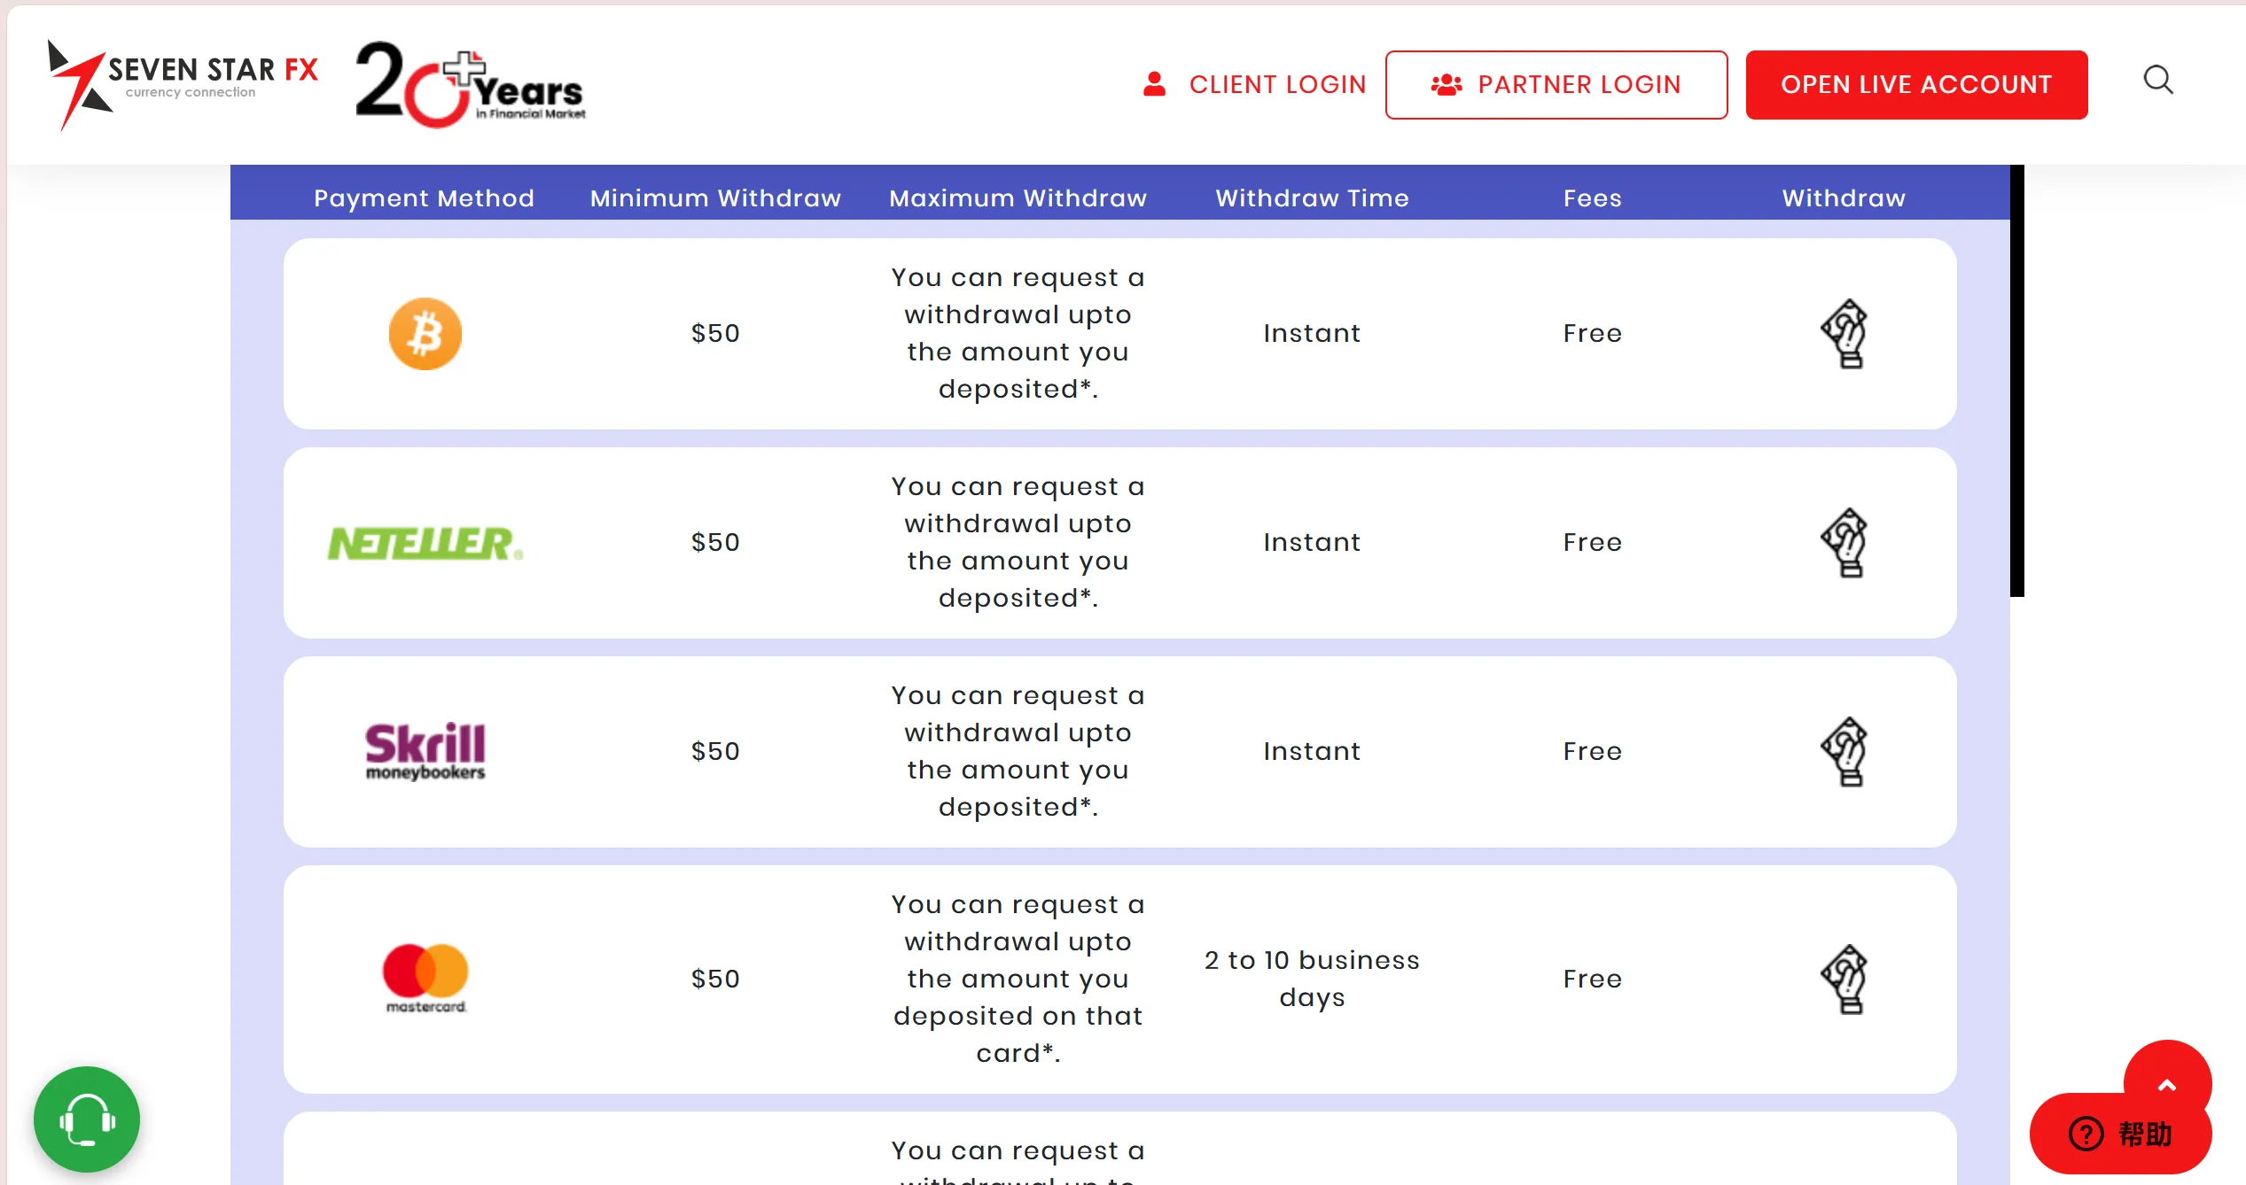This screenshot has width=2246, height=1185.
Task: Click '2 to 10 business days' text
Action: [1312, 979]
